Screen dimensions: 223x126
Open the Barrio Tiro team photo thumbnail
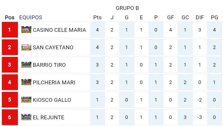tap(26, 65)
